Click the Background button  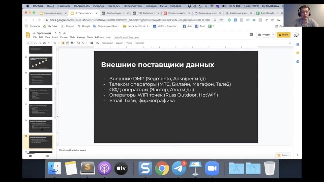click(107, 43)
